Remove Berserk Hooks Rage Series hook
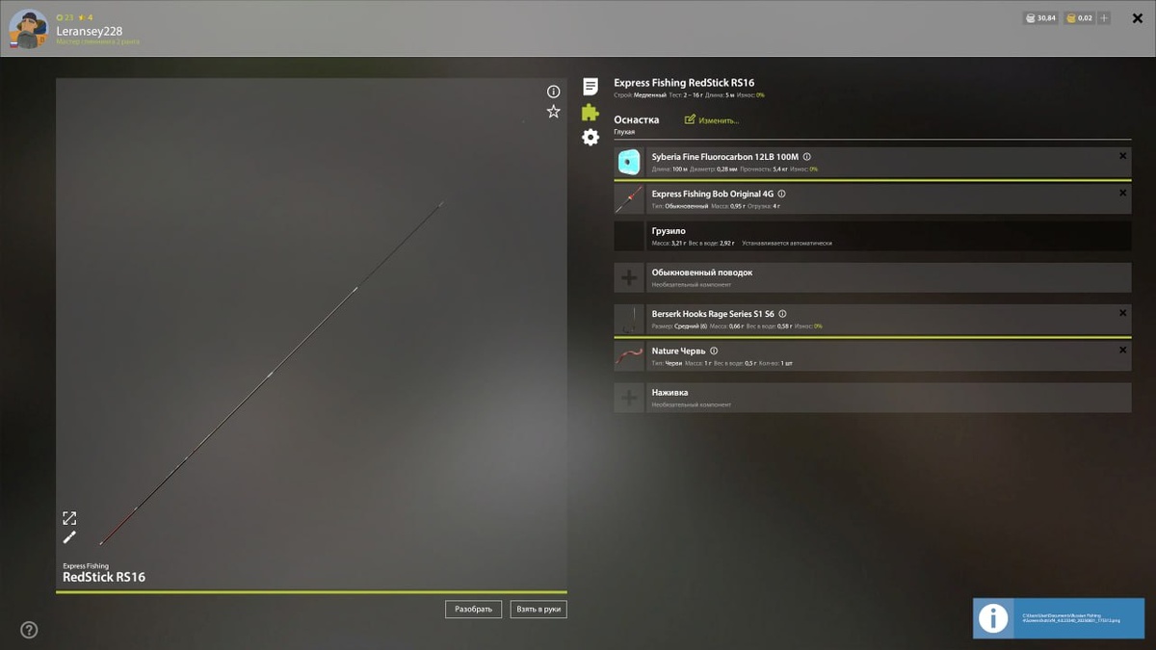 [x=1123, y=313]
